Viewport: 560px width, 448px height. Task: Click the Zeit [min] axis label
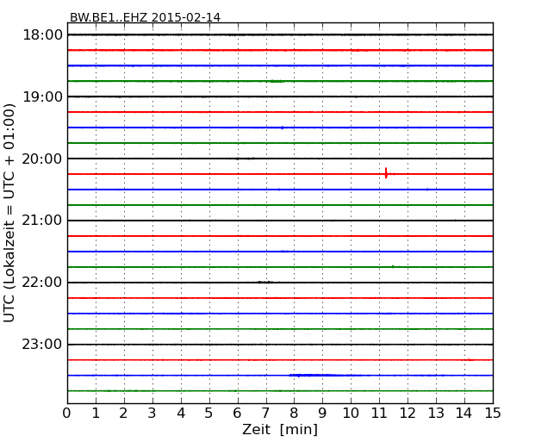[x=280, y=429]
